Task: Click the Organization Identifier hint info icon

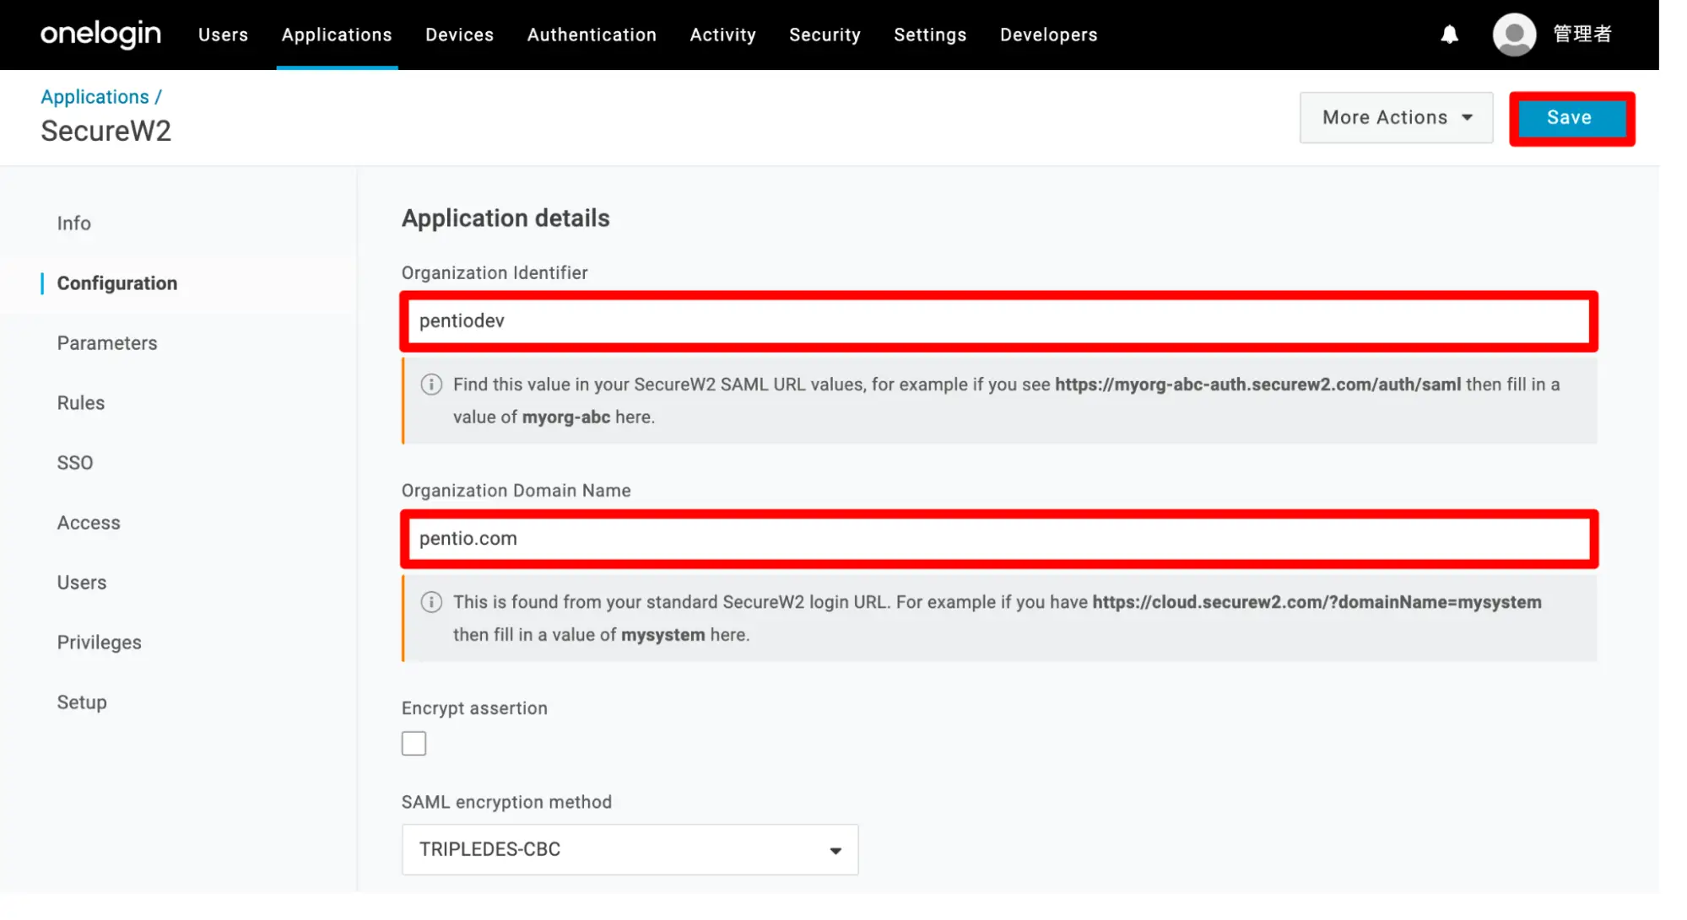Action: coord(431,385)
